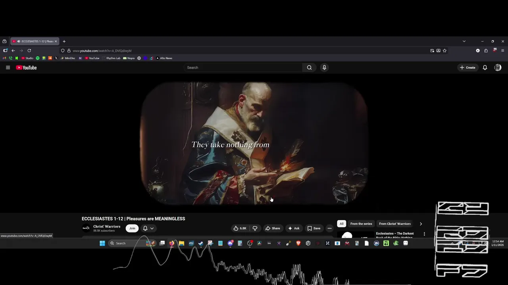Expand the notification bell options dropdown
The height and width of the screenshot is (285, 508).
click(152, 228)
